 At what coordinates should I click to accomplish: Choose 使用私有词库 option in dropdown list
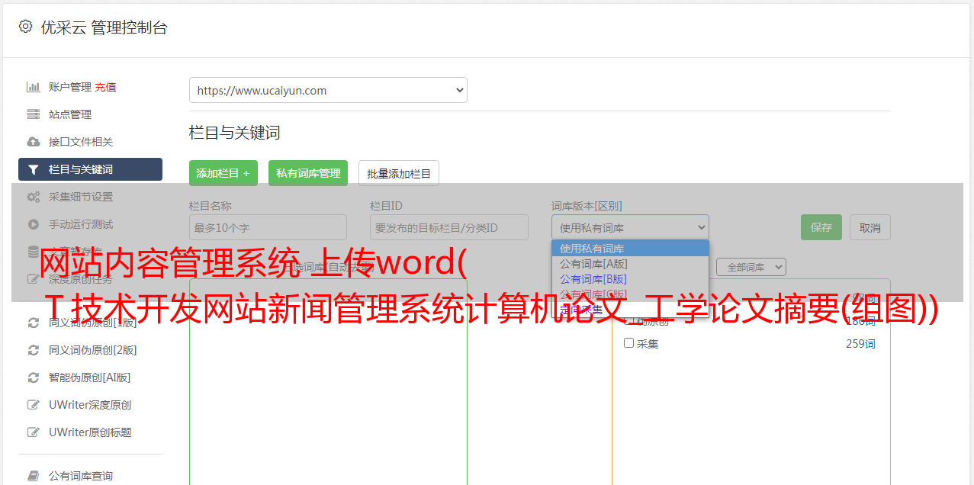tap(630, 248)
